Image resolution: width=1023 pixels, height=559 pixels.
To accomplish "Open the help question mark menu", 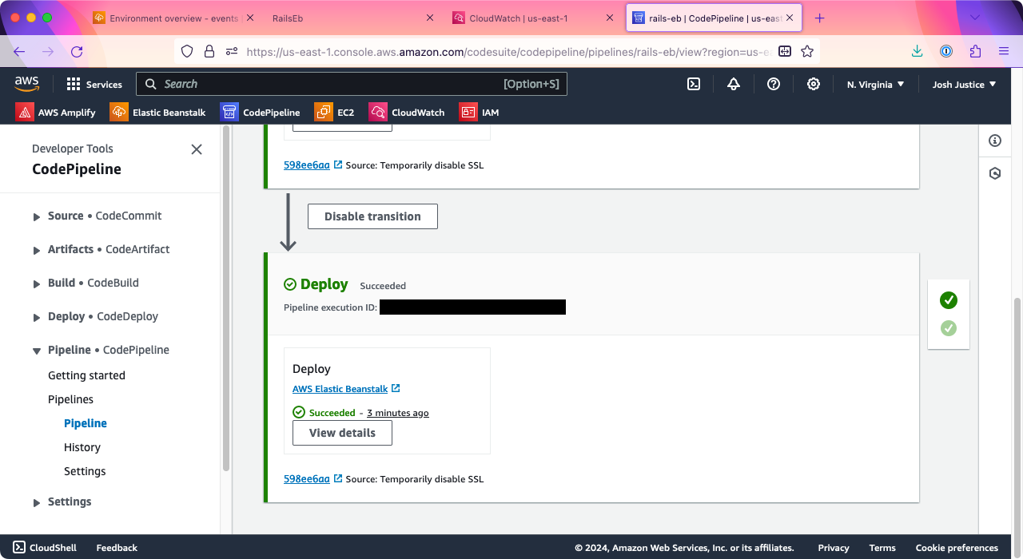I will click(774, 84).
